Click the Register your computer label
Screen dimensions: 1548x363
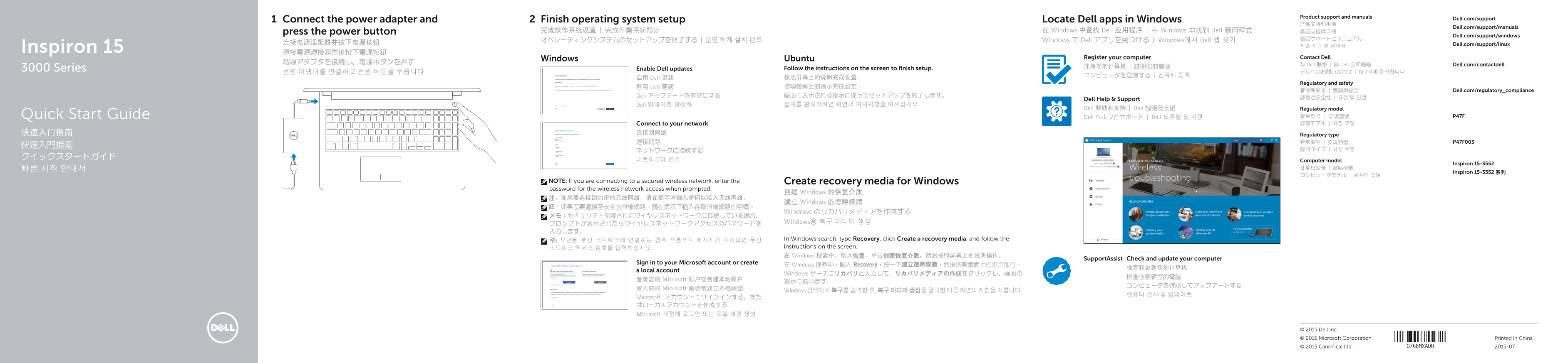click(x=1117, y=57)
